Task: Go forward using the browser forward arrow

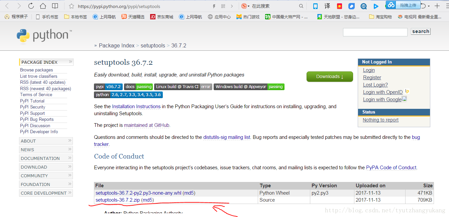Action: [x=19, y=6]
